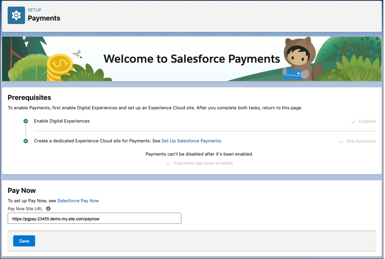The height and width of the screenshot is (259, 385).
Task: Open the Set Up Salesforce Payments link
Action: point(191,141)
